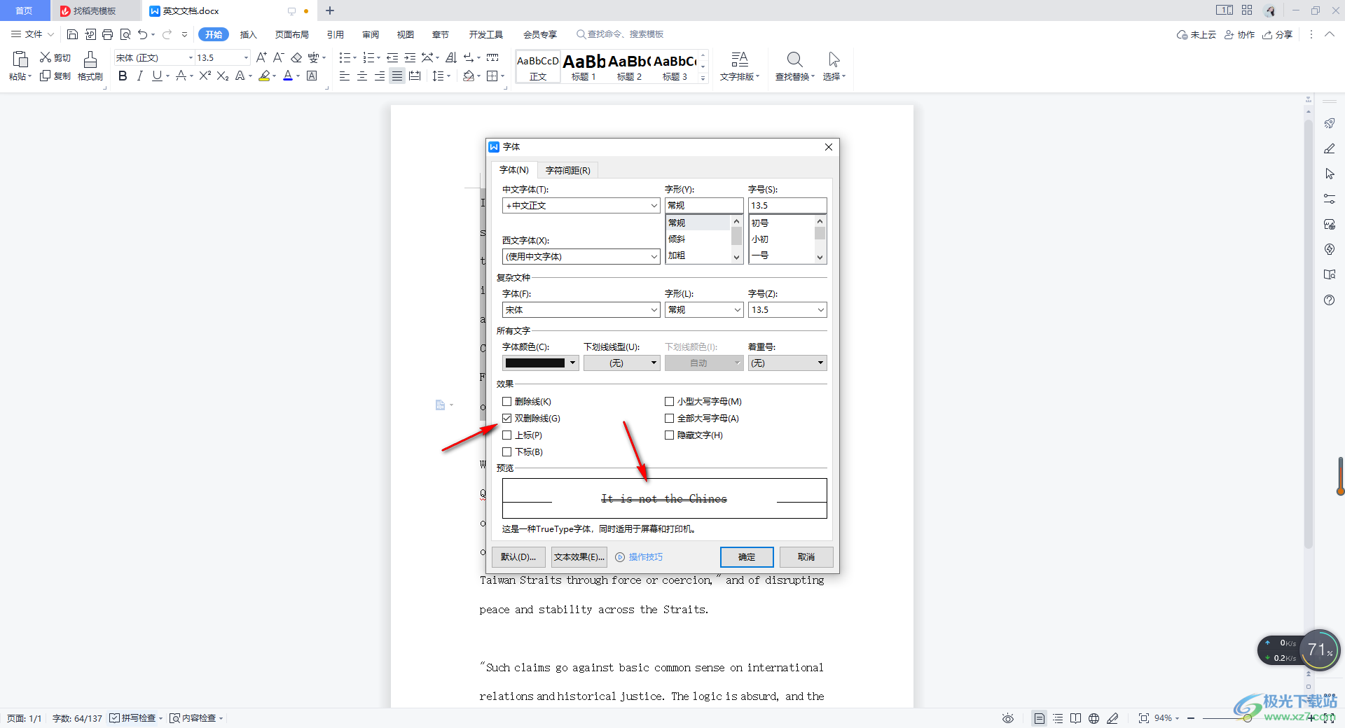
Task: Click the numbered list icon
Action: click(x=368, y=57)
